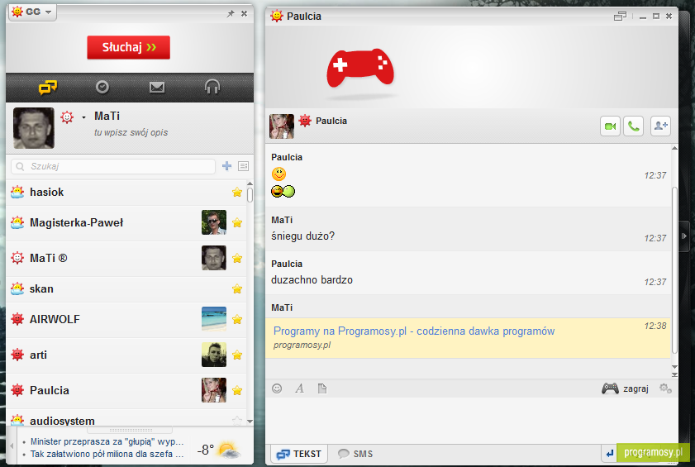The height and width of the screenshot is (467, 695).
Task: Click the weather -8° widget
Action: click(x=218, y=450)
